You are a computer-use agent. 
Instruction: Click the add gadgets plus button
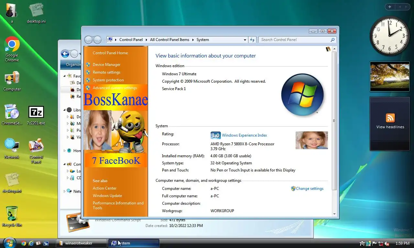point(390,7)
